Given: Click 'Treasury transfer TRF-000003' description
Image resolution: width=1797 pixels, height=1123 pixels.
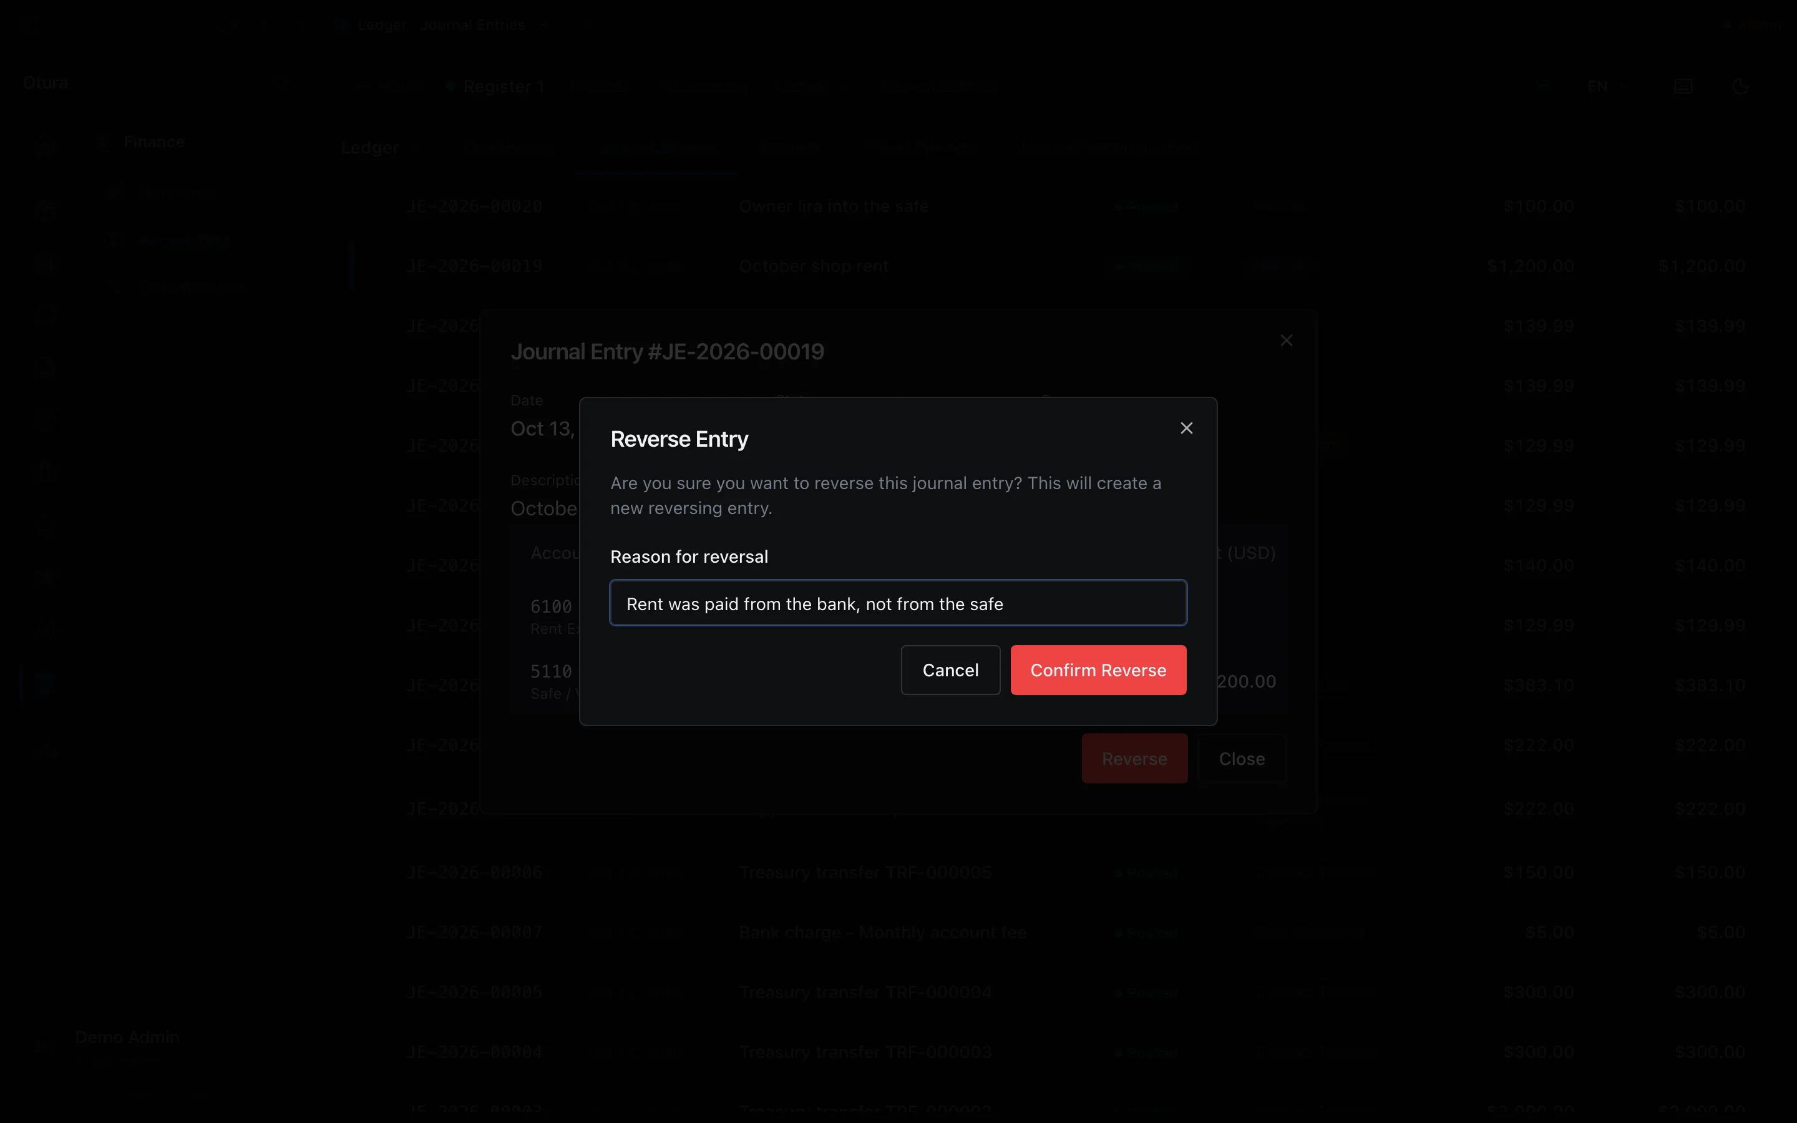Looking at the screenshot, I should pyautogui.click(x=865, y=1052).
